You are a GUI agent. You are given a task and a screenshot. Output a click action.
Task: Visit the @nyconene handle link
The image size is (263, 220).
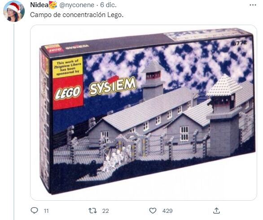coord(77,5)
